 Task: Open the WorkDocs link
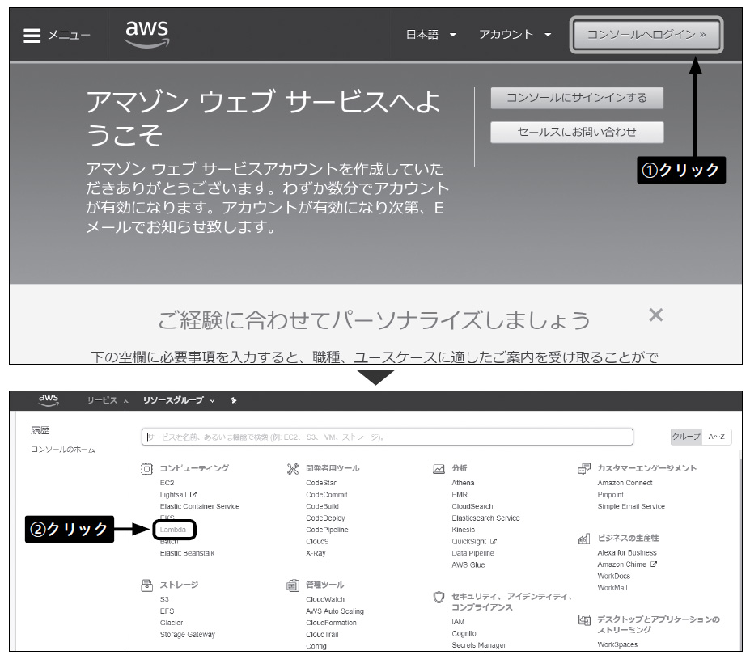[x=614, y=576]
